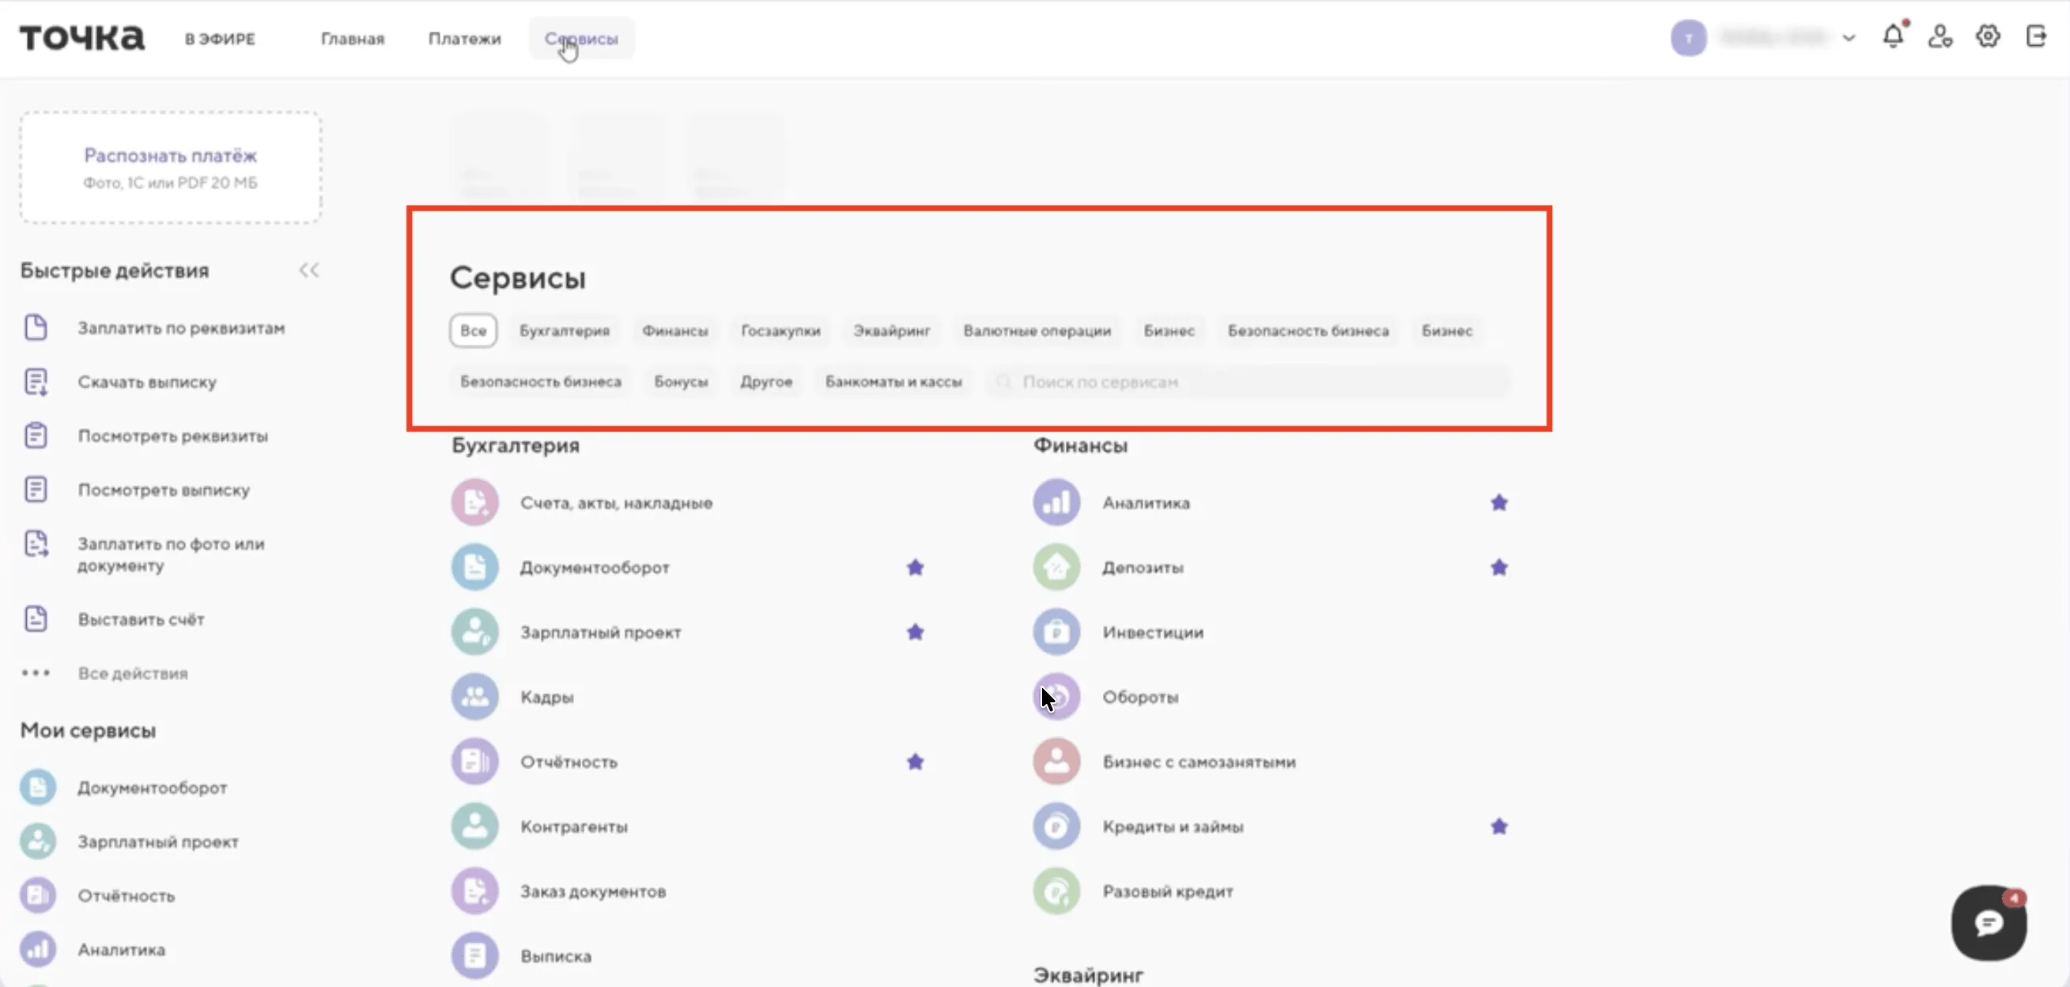Image resolution: width=2070 pixels, height=987 pixels.
Task: Expand Все действия in quick actions
Action: (x=133, y=674)
